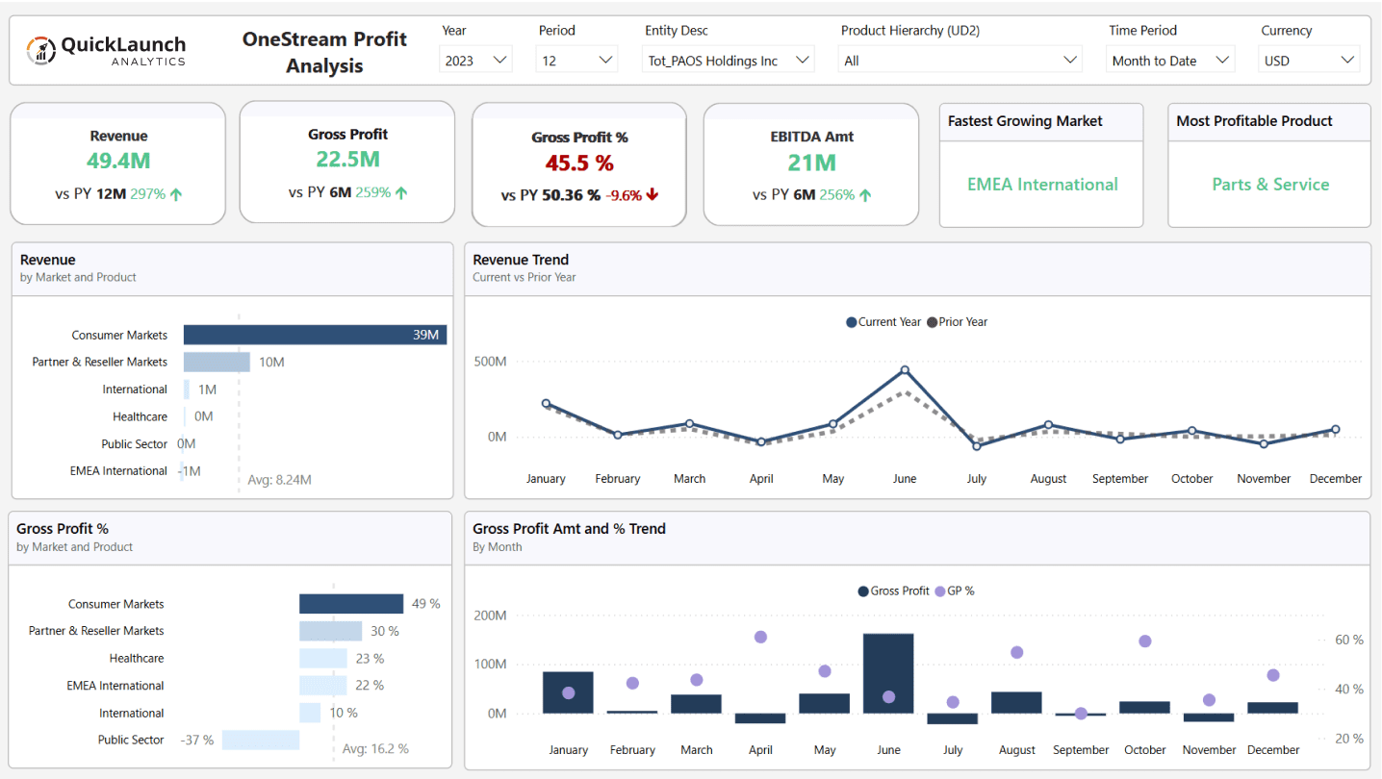
Task: Click the -9.6% change figure
Action: click(x=624, y=195)
